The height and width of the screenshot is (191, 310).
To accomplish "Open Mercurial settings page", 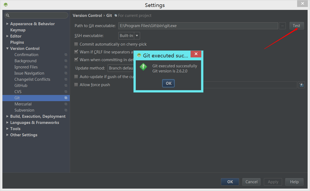I will pos(23,104).
